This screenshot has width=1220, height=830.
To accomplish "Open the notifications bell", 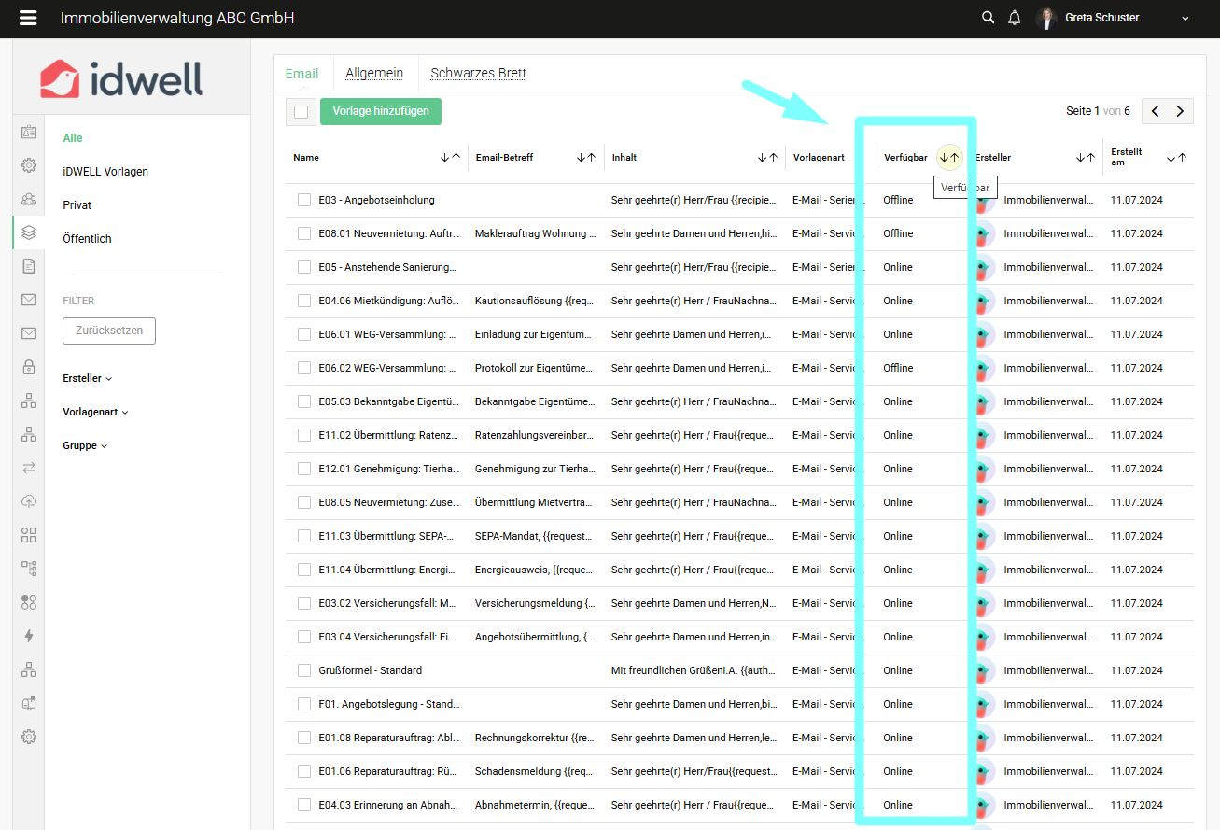I will (x=1015, y=18).
